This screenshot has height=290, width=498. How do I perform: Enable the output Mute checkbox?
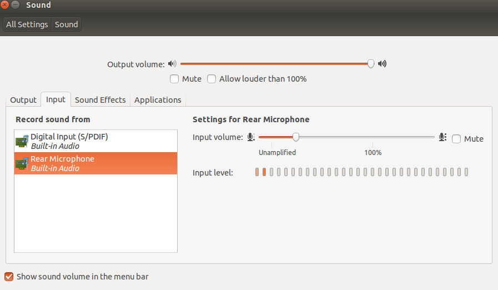[x=174, y=79]
